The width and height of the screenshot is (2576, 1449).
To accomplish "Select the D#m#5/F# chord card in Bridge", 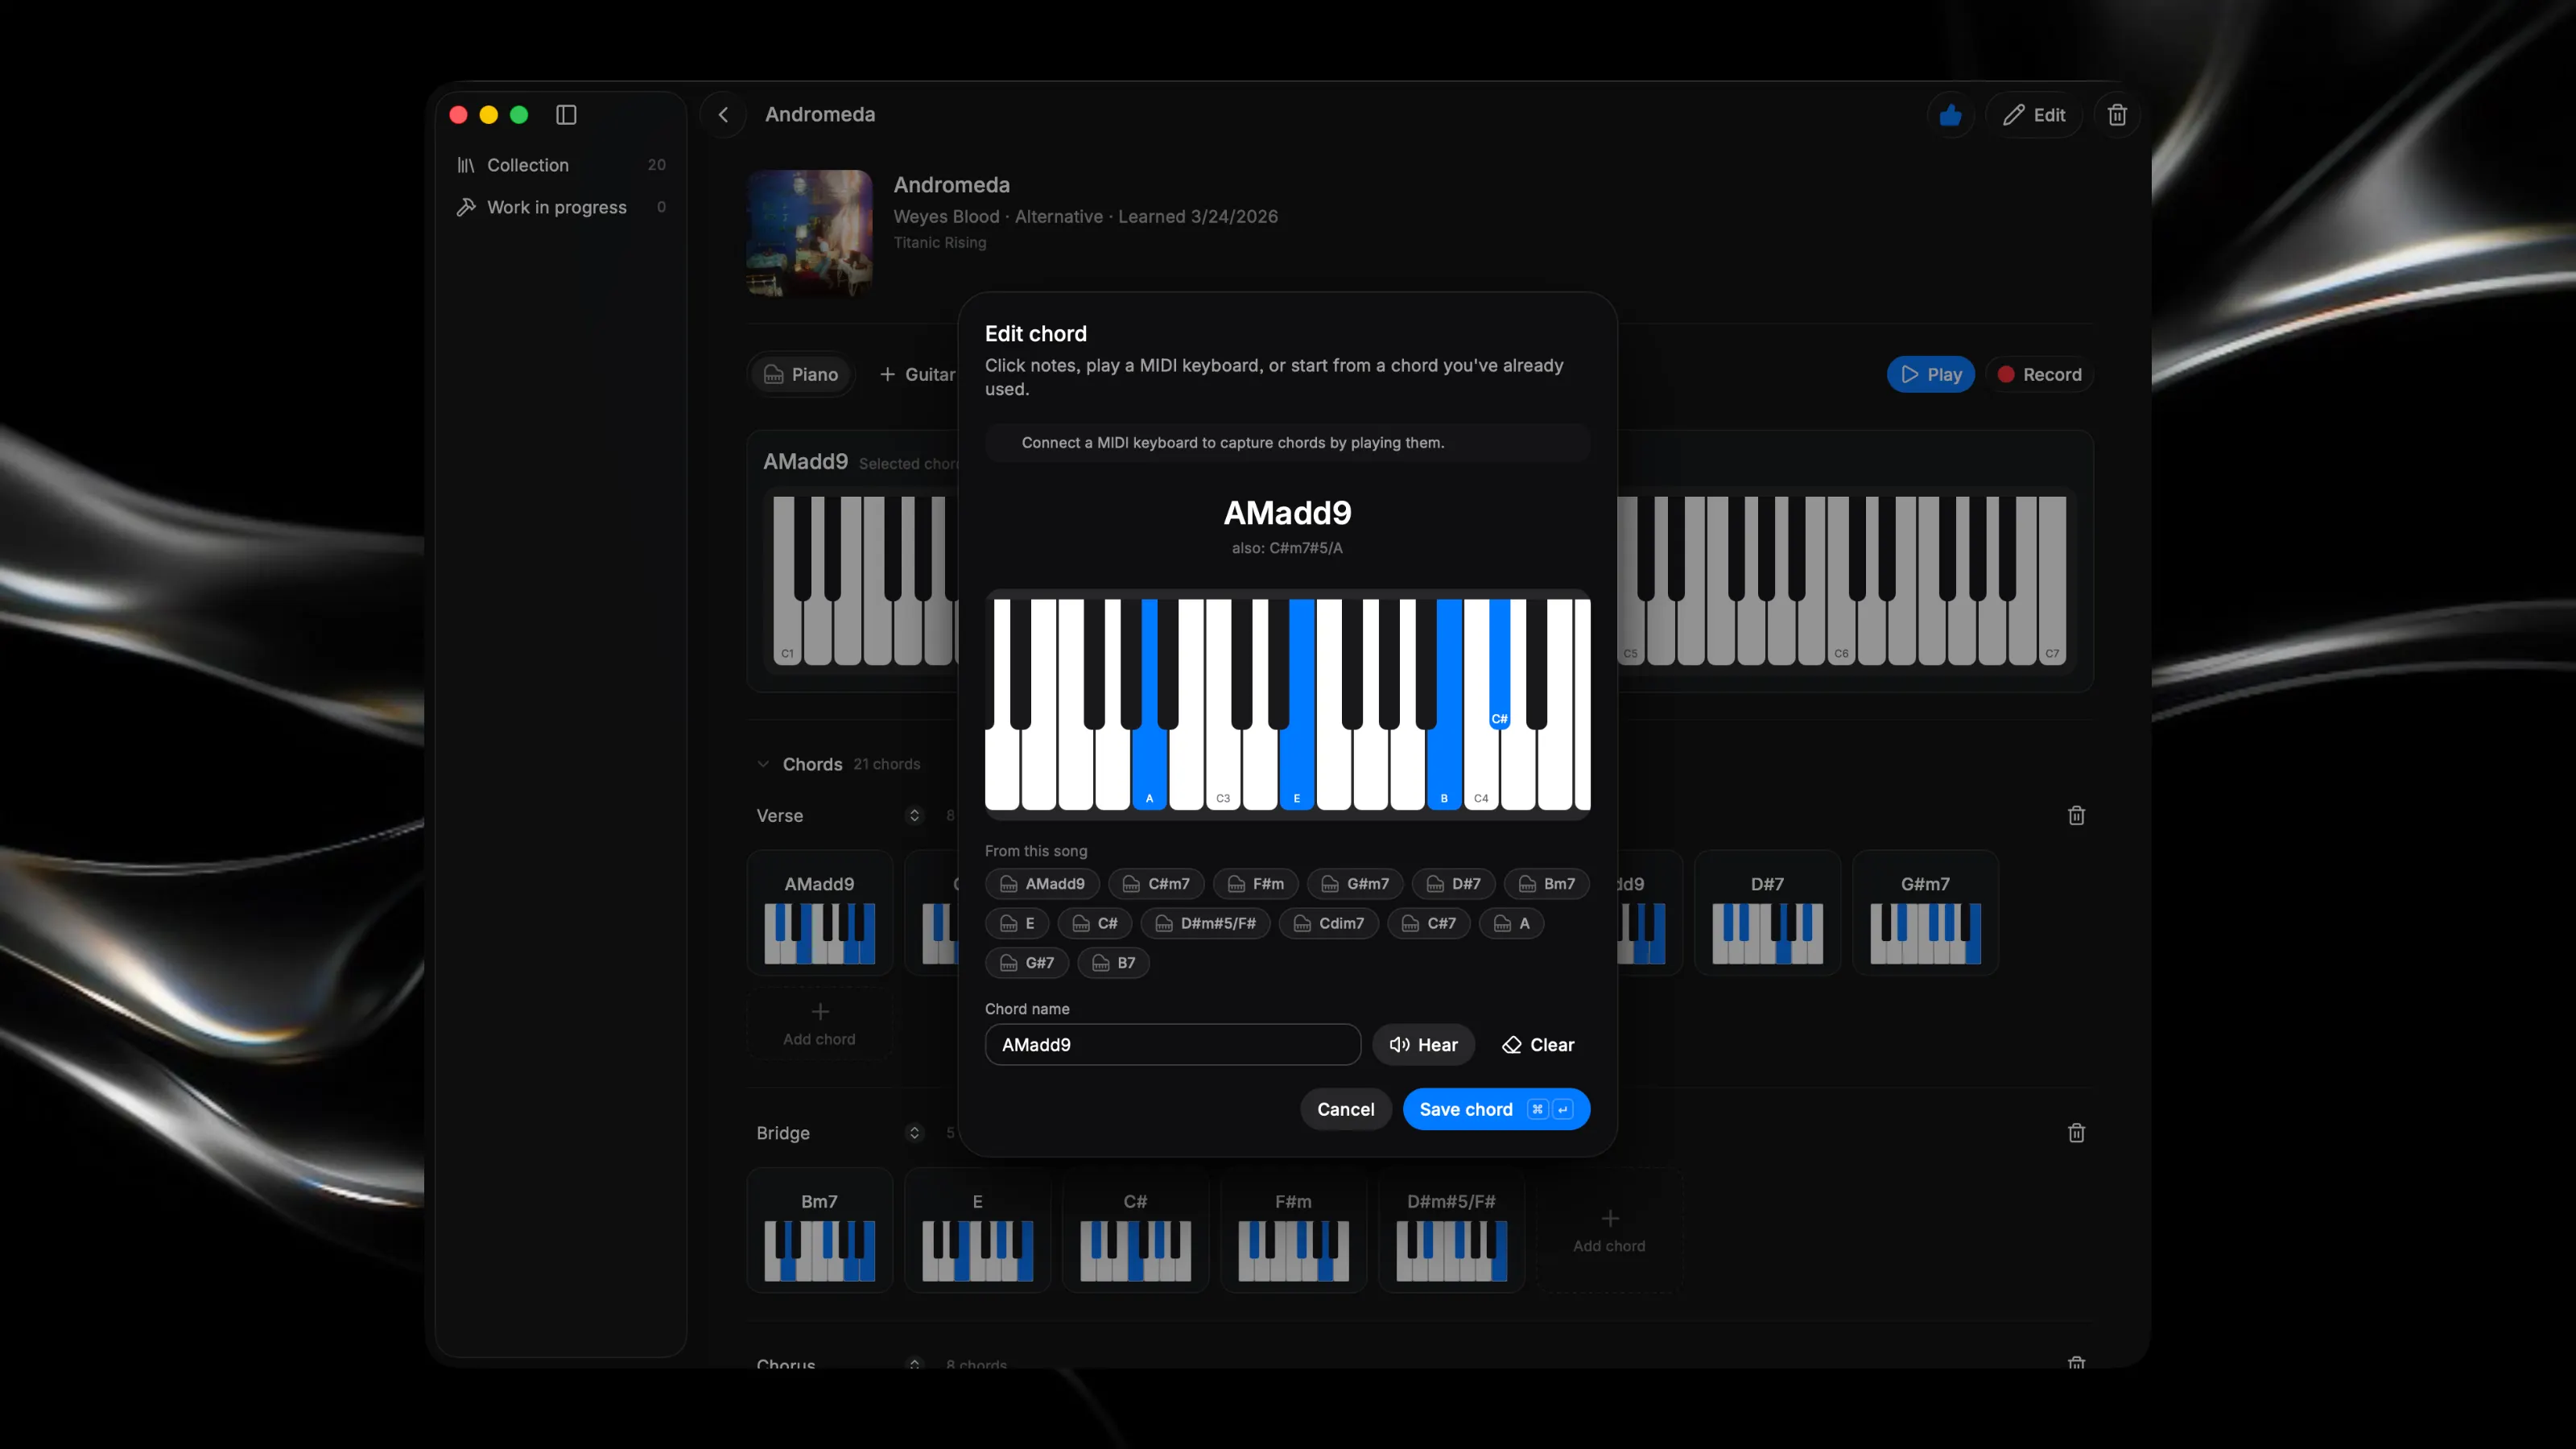I will 1451,1231.
